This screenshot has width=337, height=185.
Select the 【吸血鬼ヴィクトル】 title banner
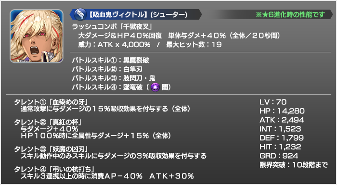point(135,14)
